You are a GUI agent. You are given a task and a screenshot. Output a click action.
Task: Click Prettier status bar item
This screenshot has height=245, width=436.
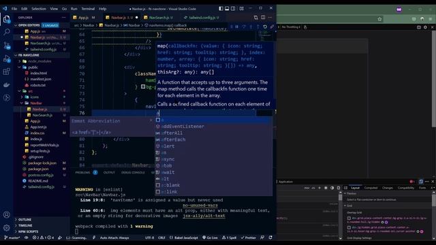point(248,238)
